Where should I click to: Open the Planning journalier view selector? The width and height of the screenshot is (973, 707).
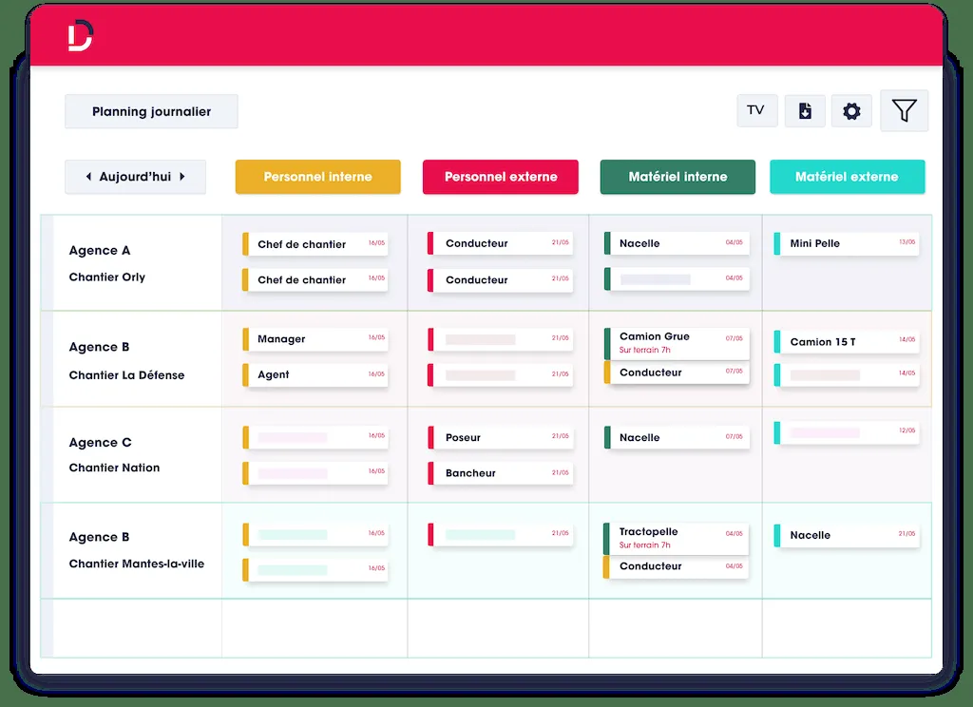(151, 111)
